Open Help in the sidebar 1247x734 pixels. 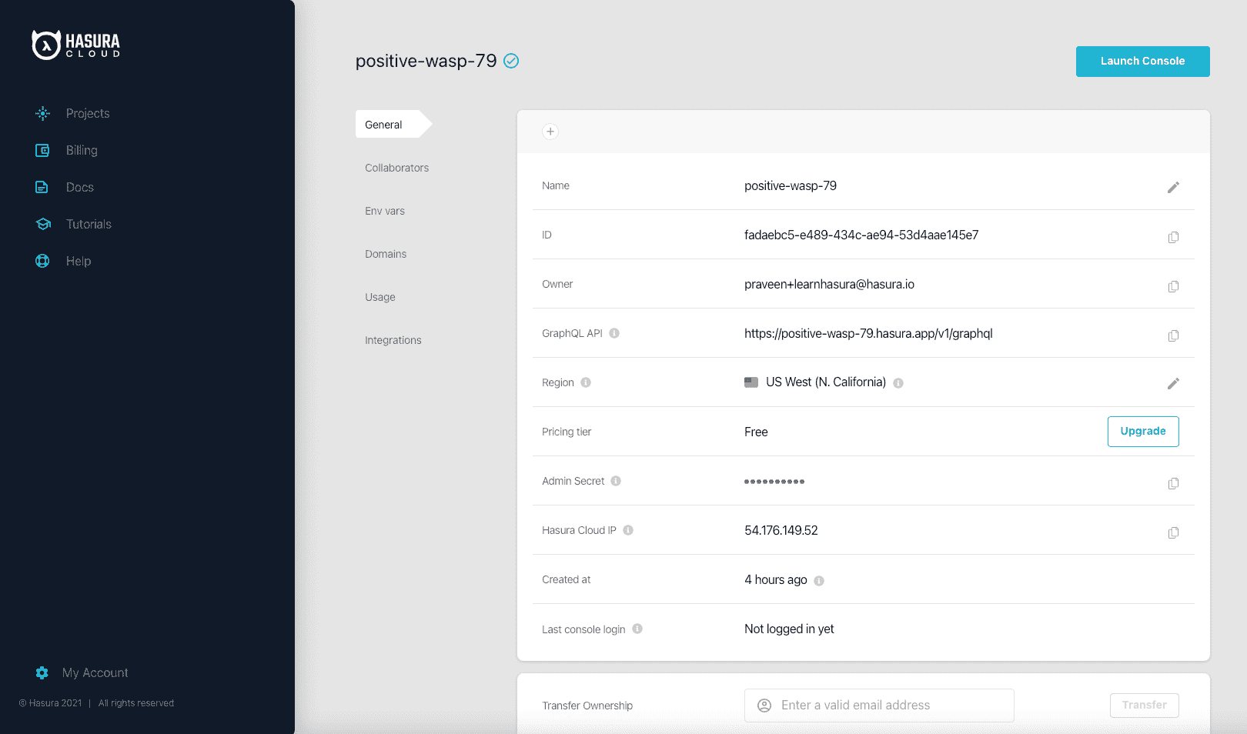[79, 261]
